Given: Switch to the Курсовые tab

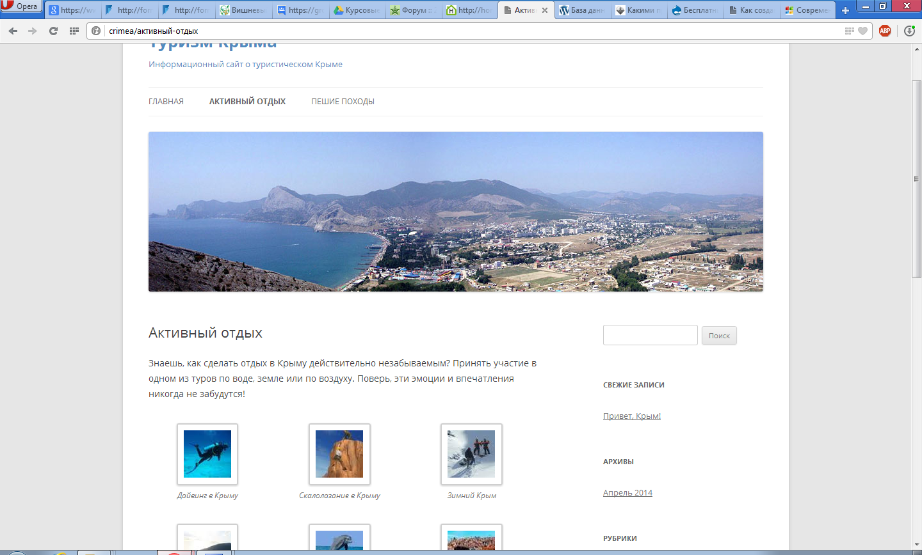Looking at the screenshot, I should point(357,10).
